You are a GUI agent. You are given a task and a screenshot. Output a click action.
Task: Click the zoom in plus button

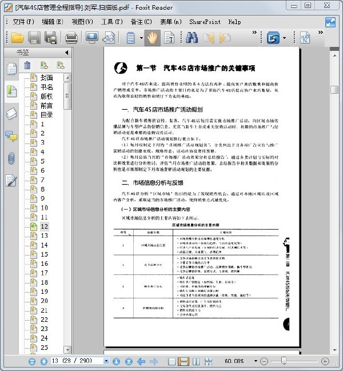(x=325, y=361)
